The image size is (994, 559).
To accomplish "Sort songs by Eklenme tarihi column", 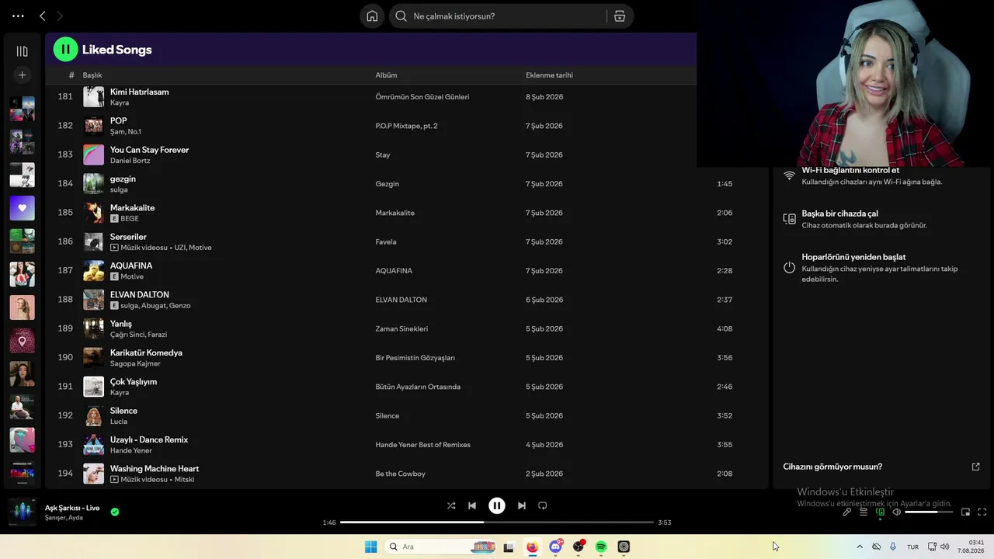I will (x=549, y=75).
